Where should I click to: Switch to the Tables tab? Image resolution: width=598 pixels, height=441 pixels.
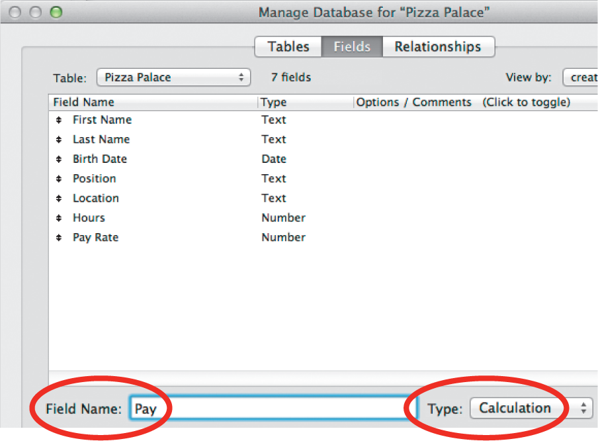point(288,46)
